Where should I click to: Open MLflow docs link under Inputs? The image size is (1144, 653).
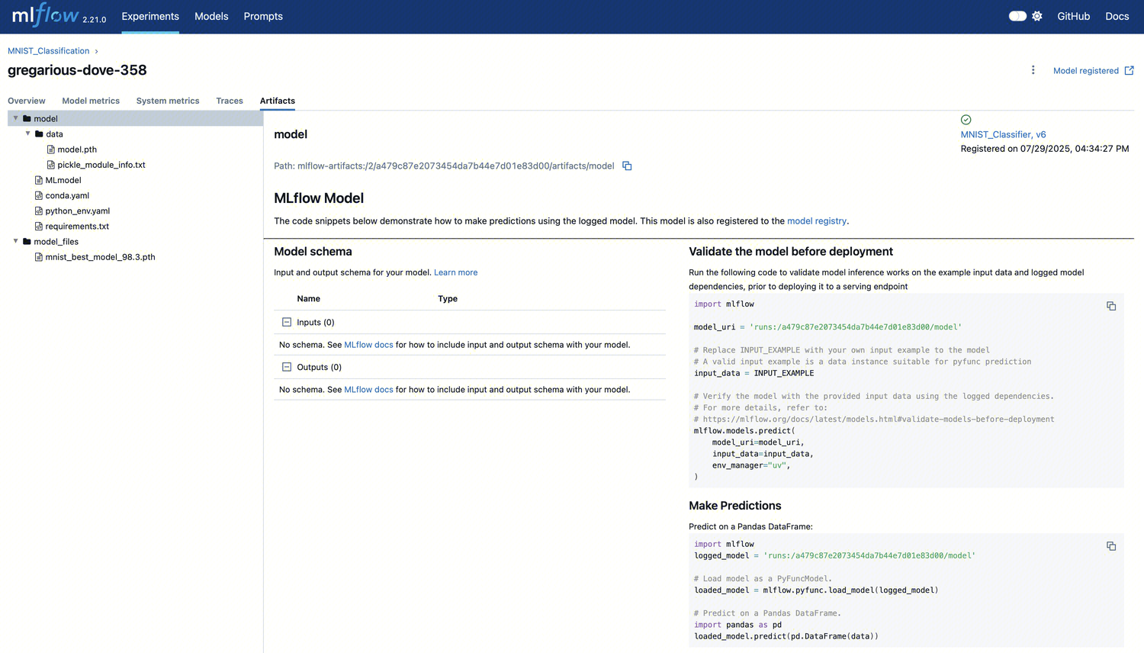coord(368,345)
